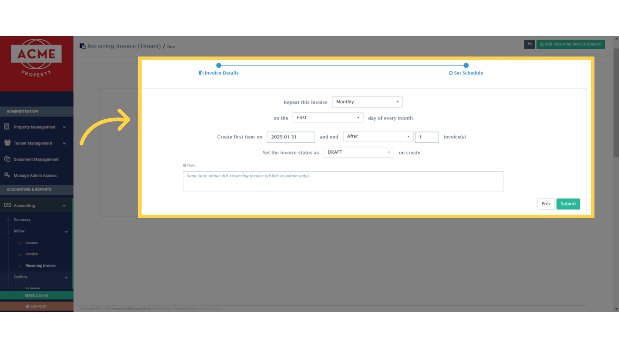
Task: Open the Repeat this invoice Monthly dropdown
Action: tap(367, 102)
